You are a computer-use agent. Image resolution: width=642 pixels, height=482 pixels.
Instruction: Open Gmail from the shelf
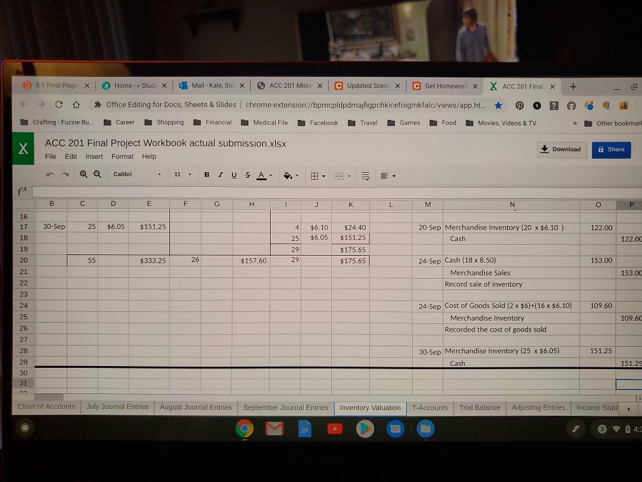275,428
